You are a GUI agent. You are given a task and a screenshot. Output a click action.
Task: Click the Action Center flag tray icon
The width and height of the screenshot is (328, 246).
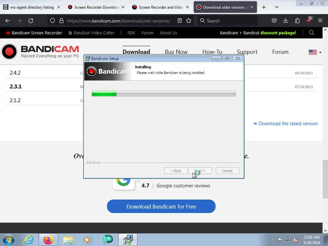point(280,240)
